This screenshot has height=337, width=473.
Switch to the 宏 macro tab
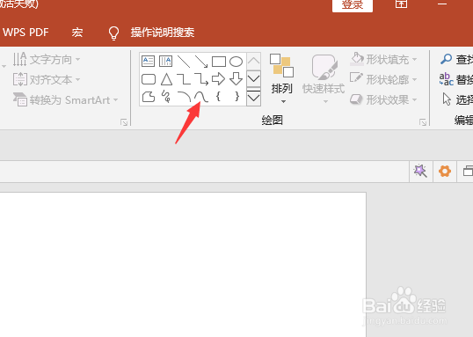click(77, 33)
